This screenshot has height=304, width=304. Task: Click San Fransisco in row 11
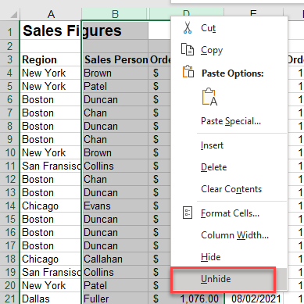click(x=52, y=166)
